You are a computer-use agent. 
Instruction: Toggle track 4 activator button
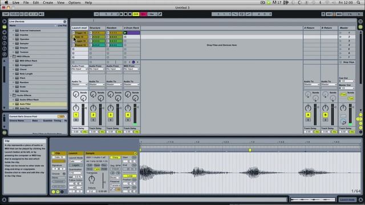[128, 115]
